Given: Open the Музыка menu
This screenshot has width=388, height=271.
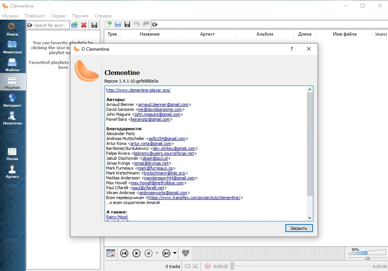Looking at the screenshot, I should [x=10, y=16].
